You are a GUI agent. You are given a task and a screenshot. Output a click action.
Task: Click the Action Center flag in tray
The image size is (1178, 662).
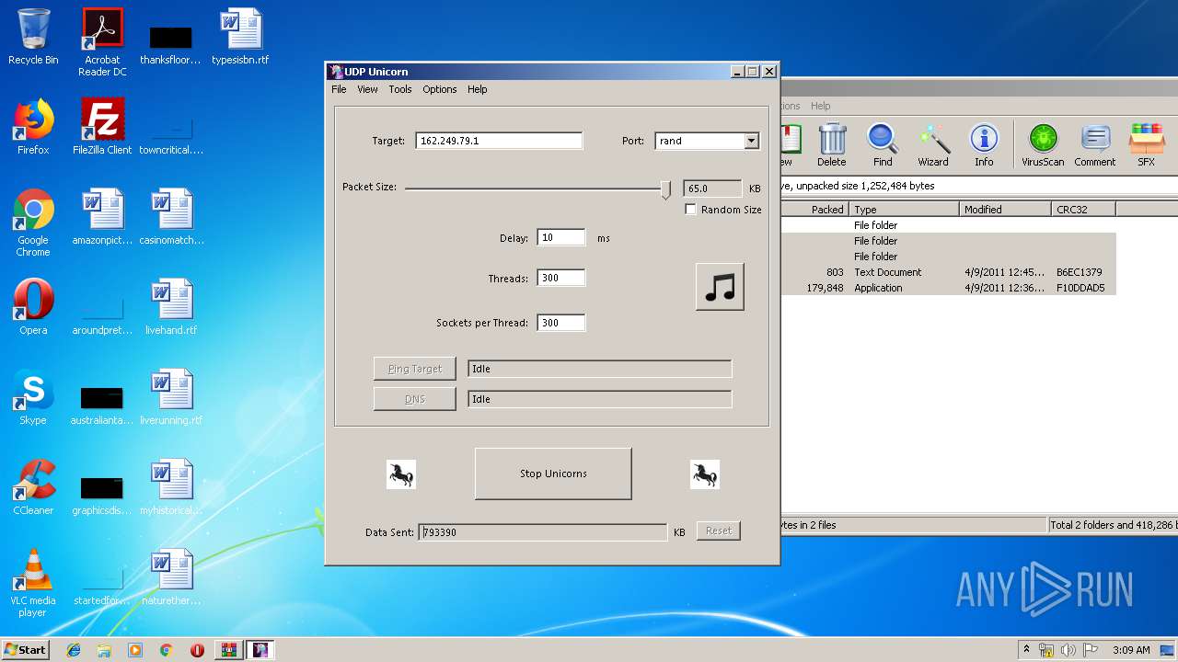pyautogui.click(x=1091, y=650)
